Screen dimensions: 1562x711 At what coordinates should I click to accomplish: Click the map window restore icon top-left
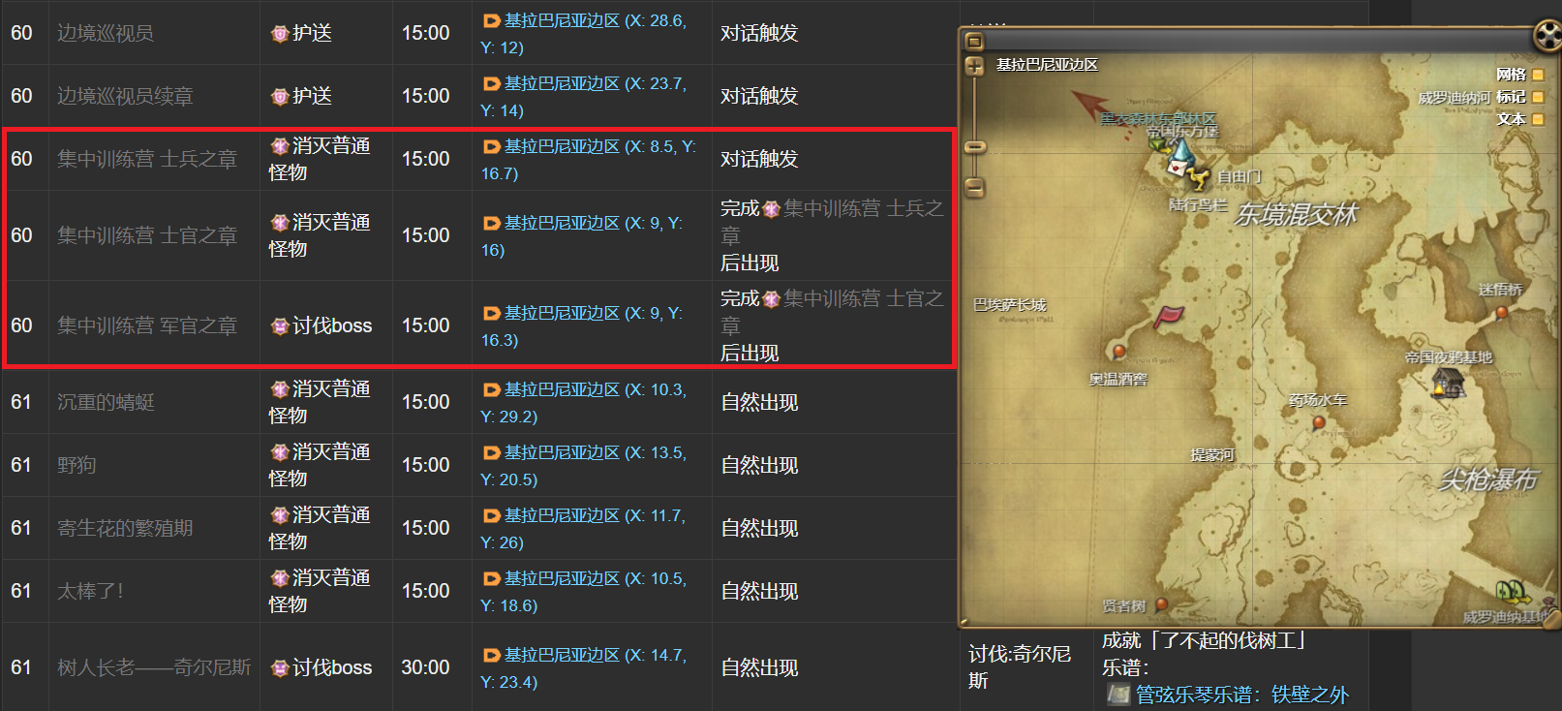coord(975,41)
